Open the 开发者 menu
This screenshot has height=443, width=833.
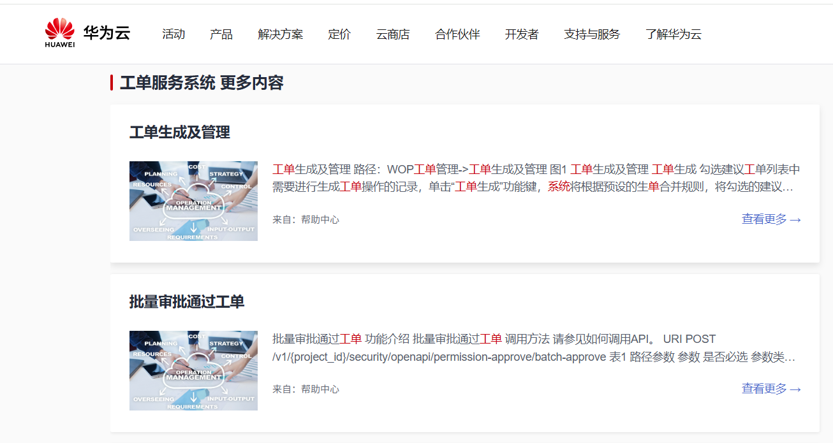522,34
